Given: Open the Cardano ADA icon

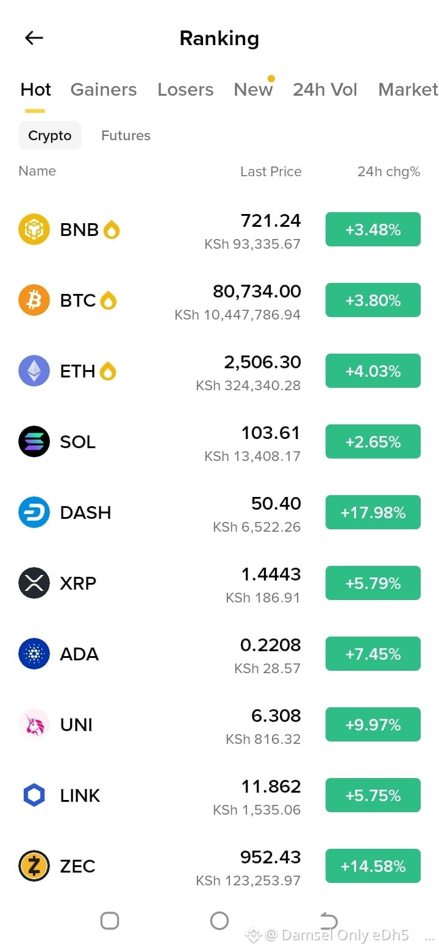Looking at the screenshot, I should click(x=34, y=654).
